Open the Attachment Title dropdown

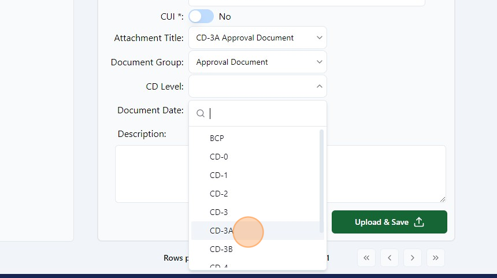[257, 38]
